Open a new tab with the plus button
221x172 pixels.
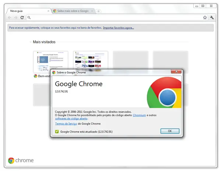pos(98,11)
